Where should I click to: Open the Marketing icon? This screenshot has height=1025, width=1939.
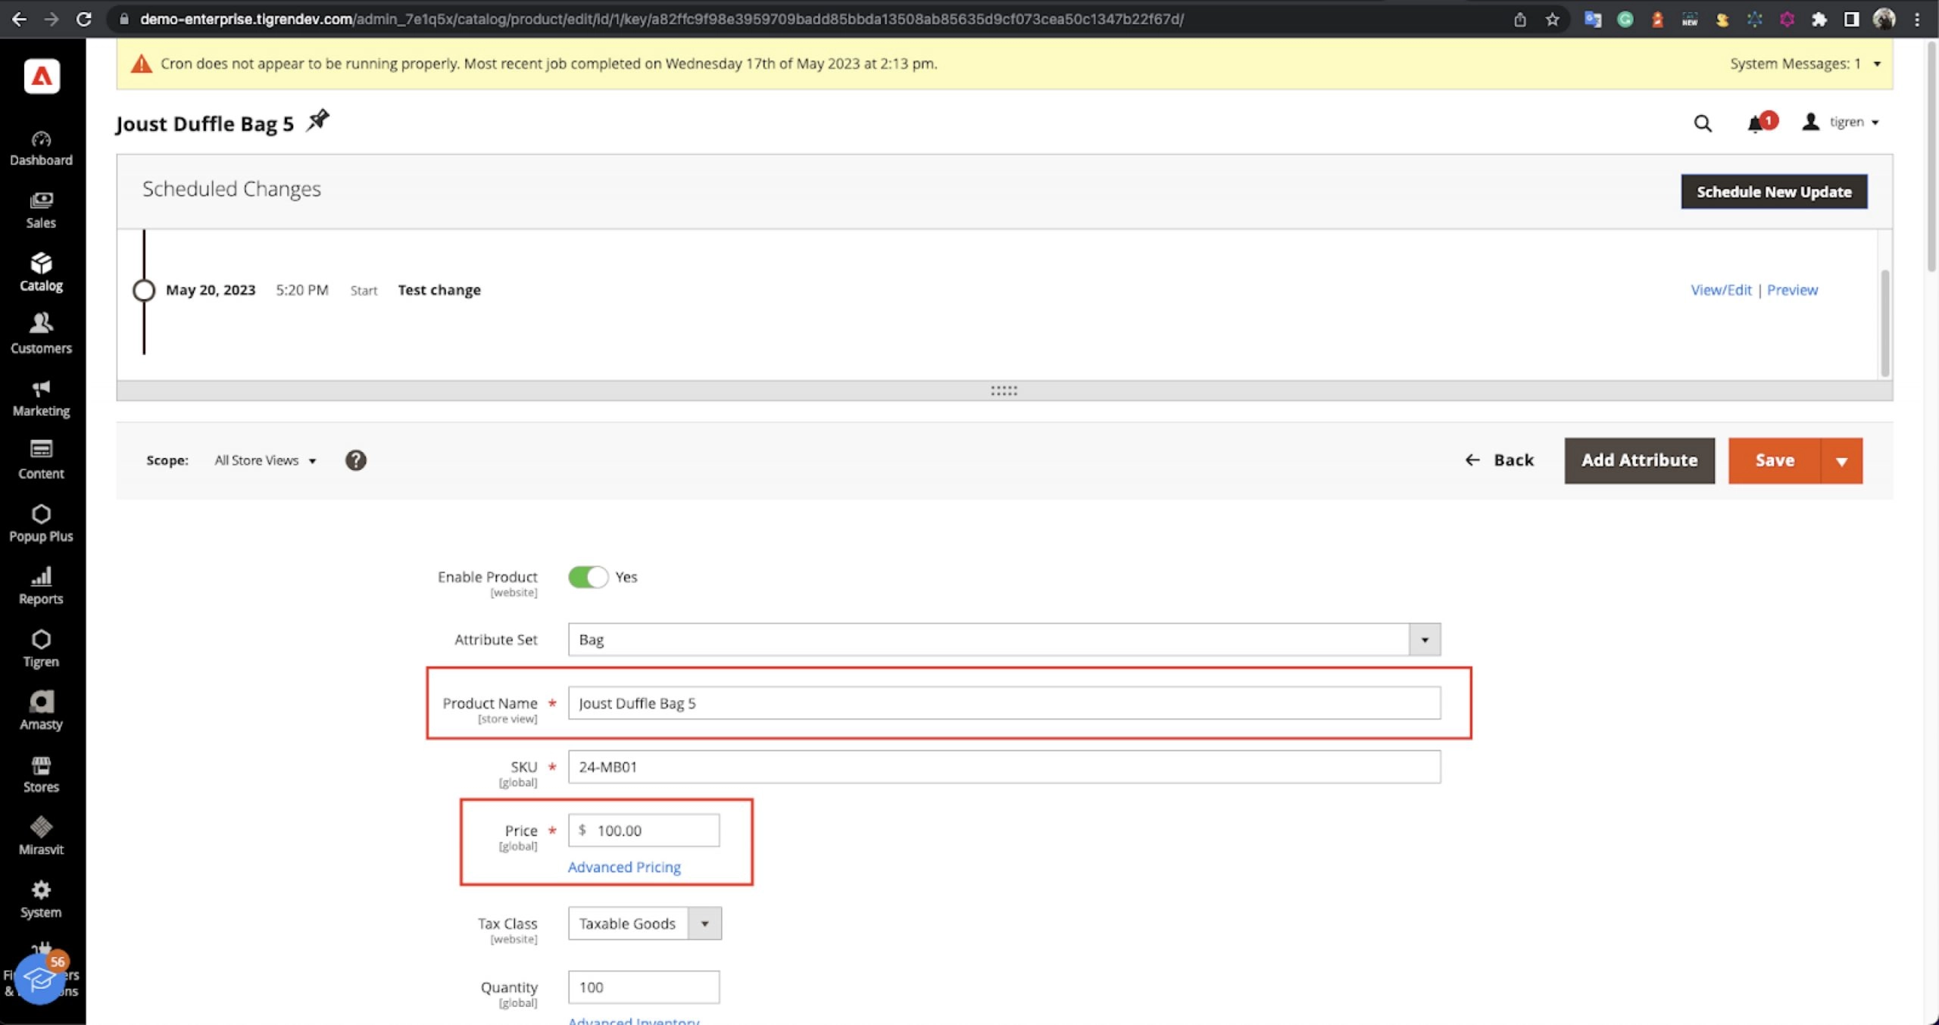[41, 397]
